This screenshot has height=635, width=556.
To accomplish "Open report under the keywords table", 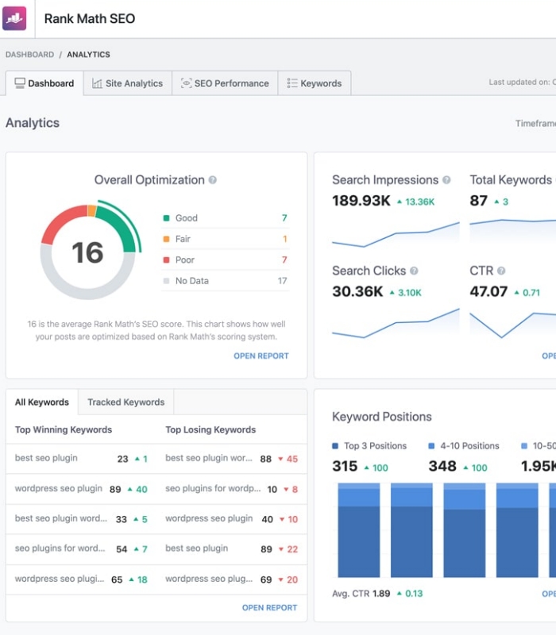I will pyautogui.click(x=269, y=607).
